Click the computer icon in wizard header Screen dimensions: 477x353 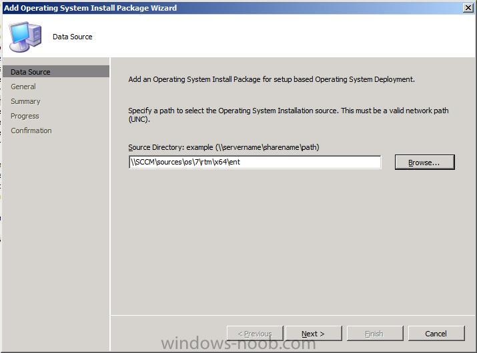coord(25,37)
